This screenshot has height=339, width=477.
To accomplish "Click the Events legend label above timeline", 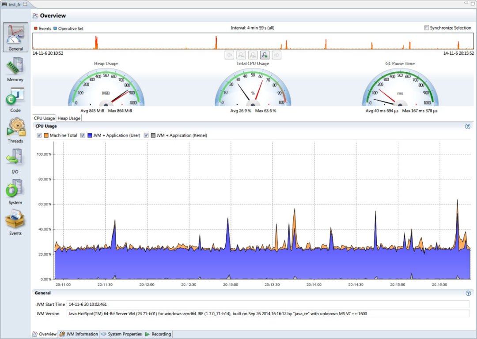I will (45, 29).
